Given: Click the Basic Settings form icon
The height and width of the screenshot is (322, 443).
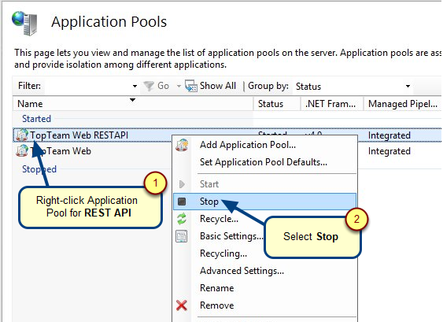Looking at the screenshot, I should [x=182, y=236].
